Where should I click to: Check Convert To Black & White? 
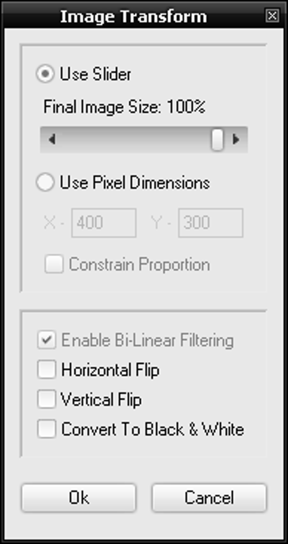point(47,429)
